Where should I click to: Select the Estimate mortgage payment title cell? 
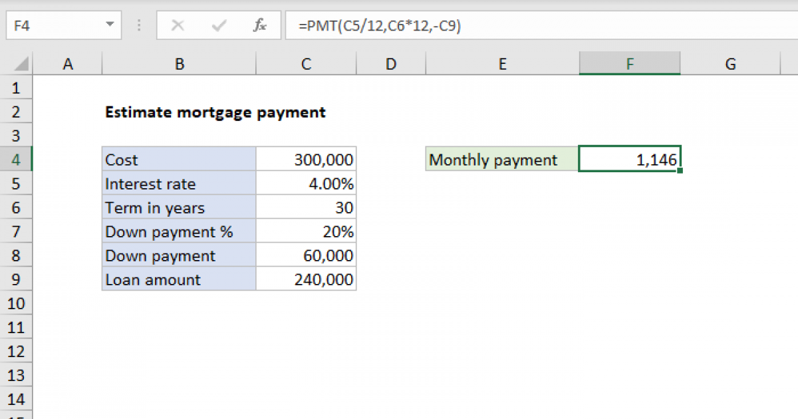point(178,112)
